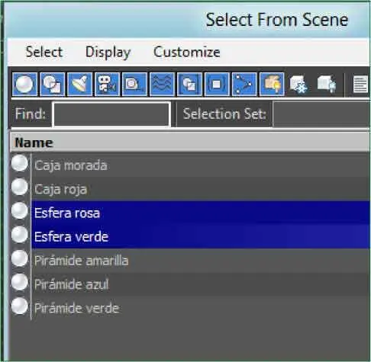
Task: Toggle the Display Frozen Objects snowflake icon
Action: point(298,85)
